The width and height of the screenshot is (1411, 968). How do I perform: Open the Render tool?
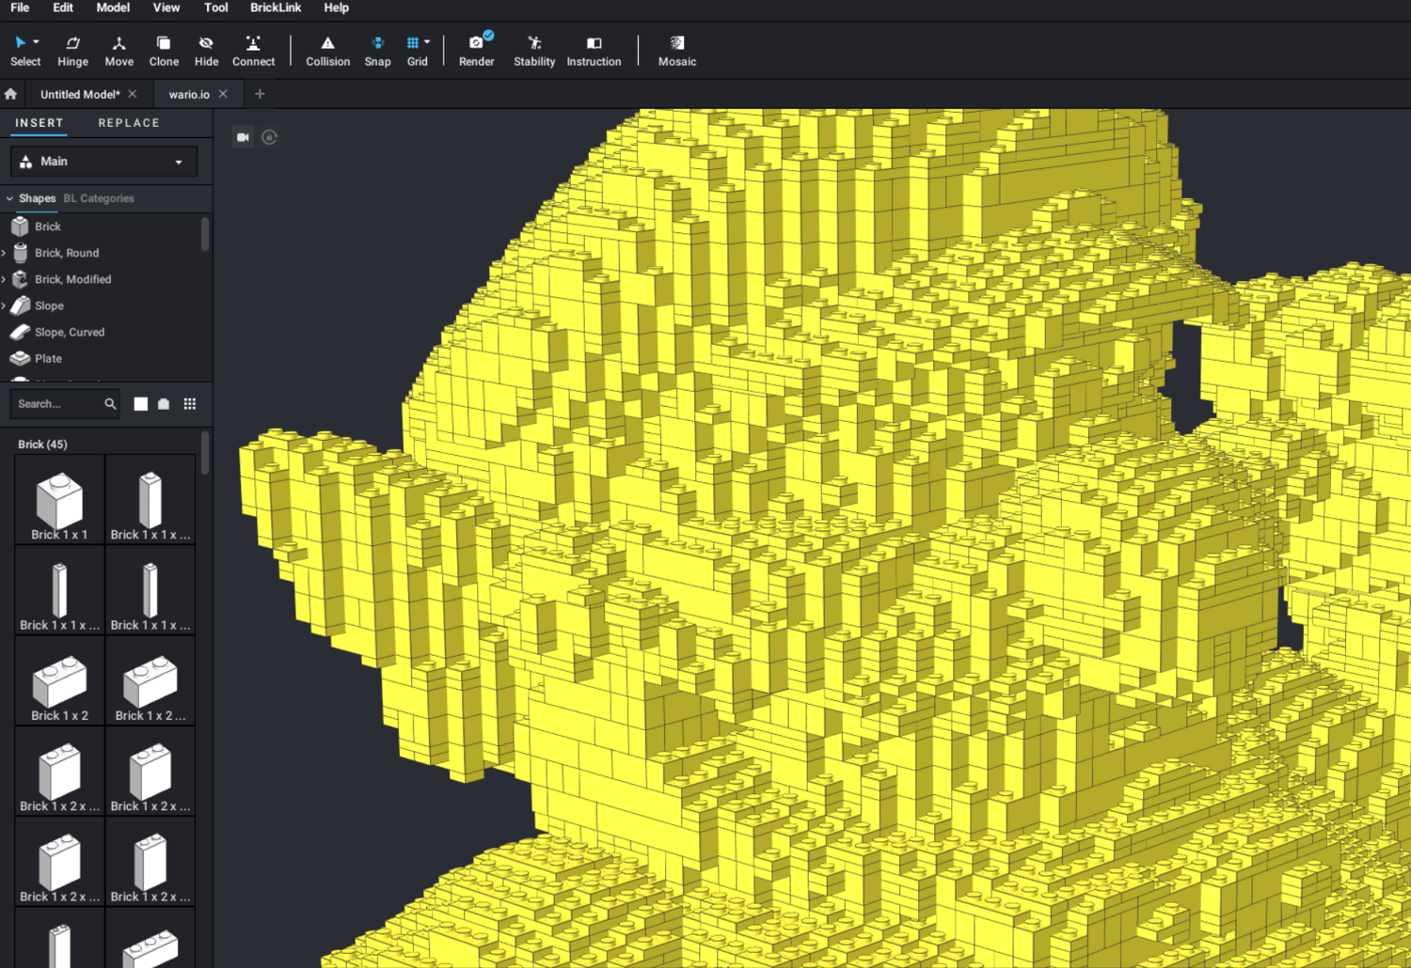(476, 51)
